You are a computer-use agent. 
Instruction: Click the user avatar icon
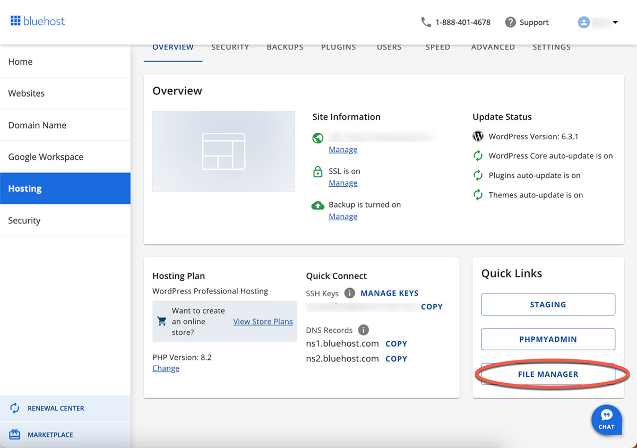(584, 22)
